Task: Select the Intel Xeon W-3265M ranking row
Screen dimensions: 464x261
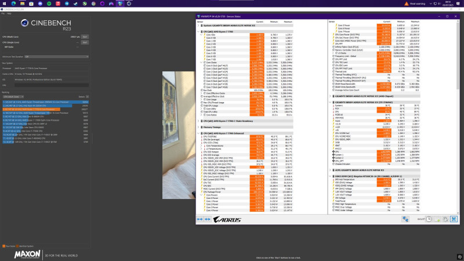Action: pos(46,106)
